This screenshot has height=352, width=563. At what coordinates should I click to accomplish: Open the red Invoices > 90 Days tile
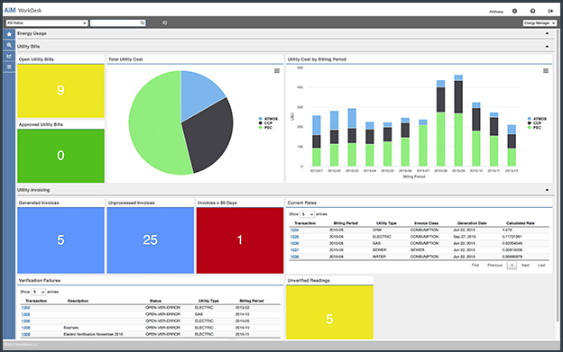239,240
